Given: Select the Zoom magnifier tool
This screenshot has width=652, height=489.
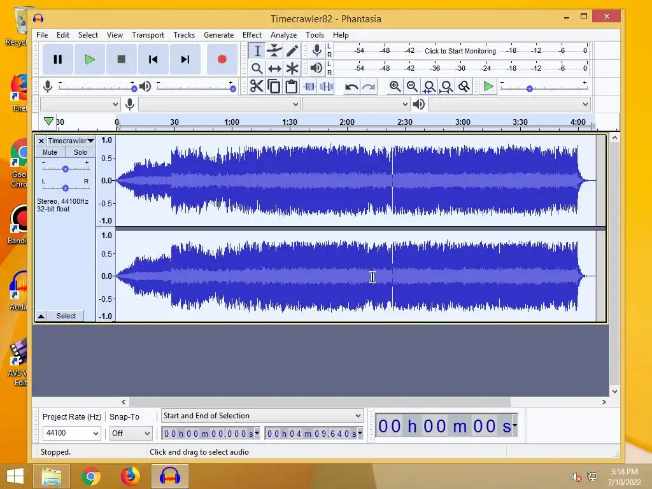Looking at the screenshot, I should click(x=257, y=68).
